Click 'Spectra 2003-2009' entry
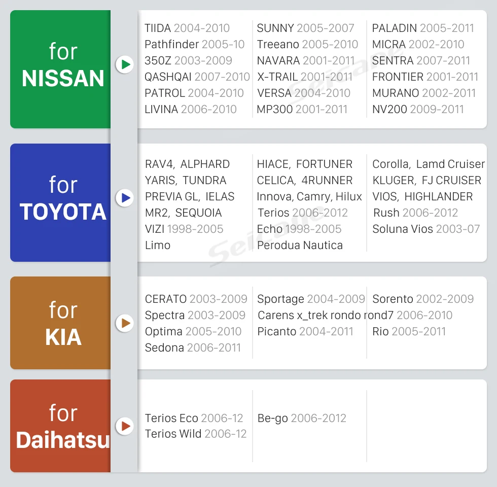Screen dimensions: 497x487 tap(195, 315)
